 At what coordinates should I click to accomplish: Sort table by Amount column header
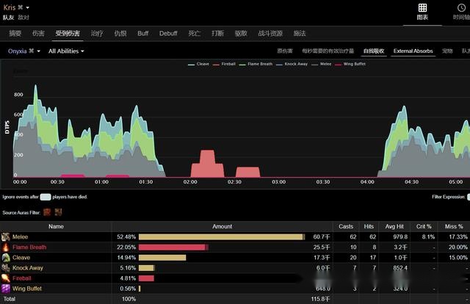pos(222,226)
